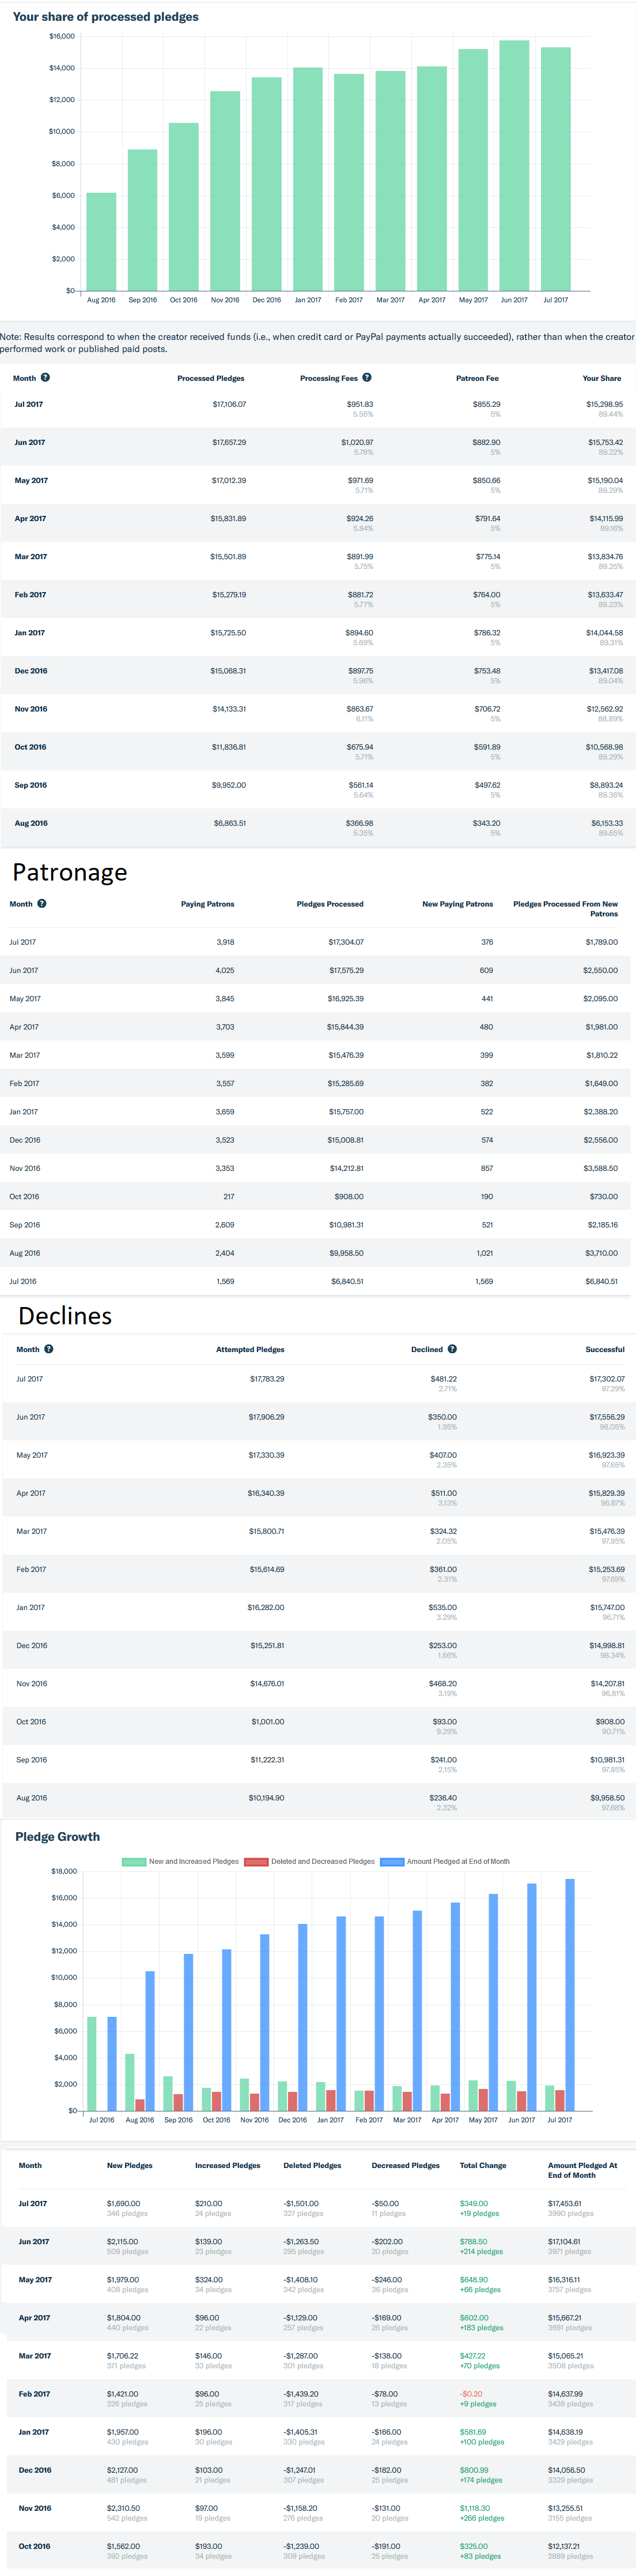Open Month help tooltip in Patronage table
Image resolution: width=636 pixels, height=2576 pixels.
(42, 904)
